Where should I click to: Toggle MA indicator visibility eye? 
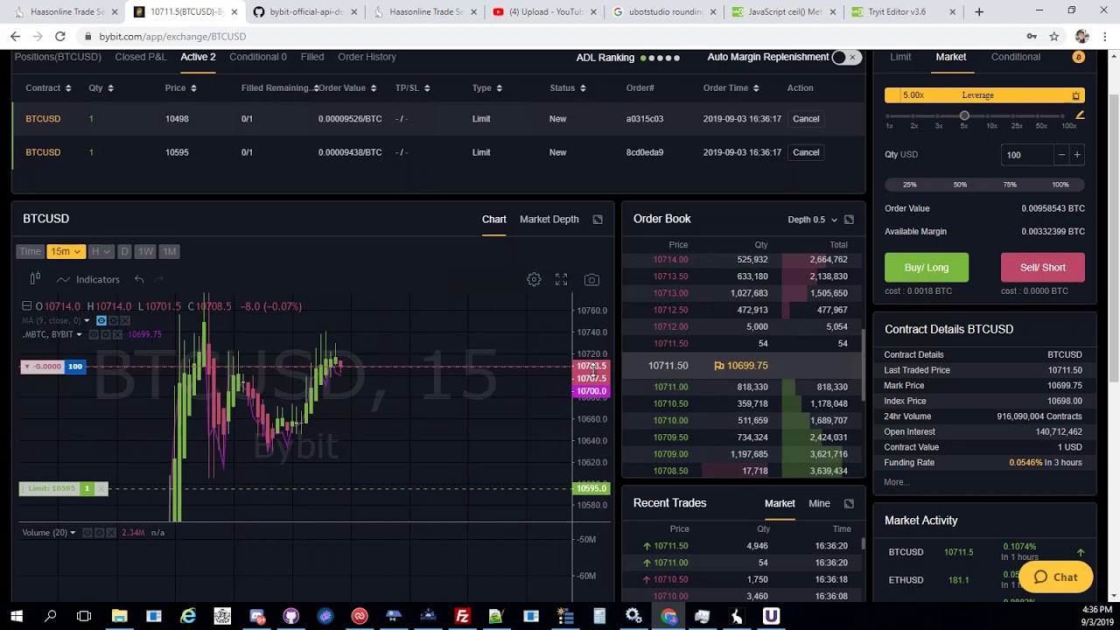(101, 320)
